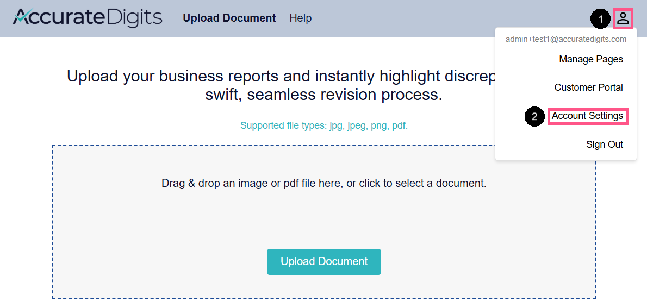Open Customer Portal from the dropdown
Screen dimensions: 647x308
click(x=588, y=87)
